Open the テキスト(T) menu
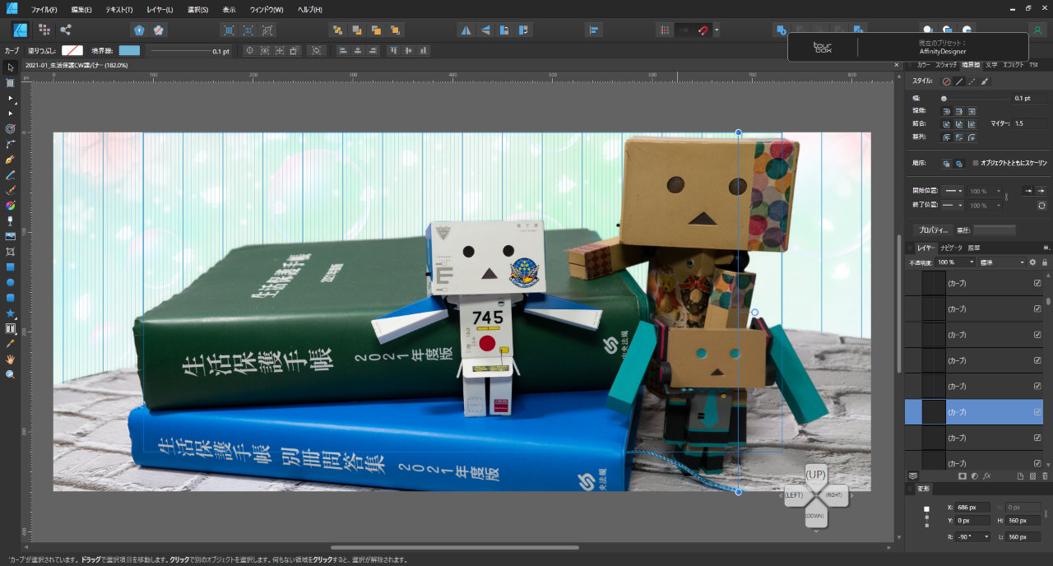Image resolution: width=1053 pixels, height=566 pixels. 119,9
